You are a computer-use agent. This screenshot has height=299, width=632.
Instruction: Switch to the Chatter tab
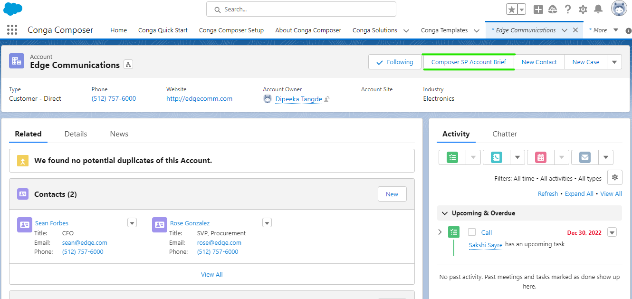tap(505, 134)
